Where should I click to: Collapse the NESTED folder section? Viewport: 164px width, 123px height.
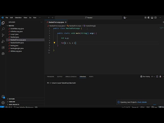point(25,26)
